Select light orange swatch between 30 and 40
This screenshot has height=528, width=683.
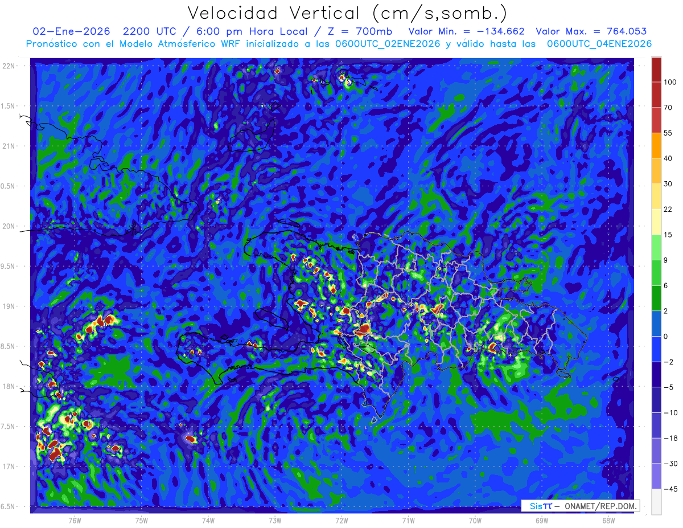(656, 170)
